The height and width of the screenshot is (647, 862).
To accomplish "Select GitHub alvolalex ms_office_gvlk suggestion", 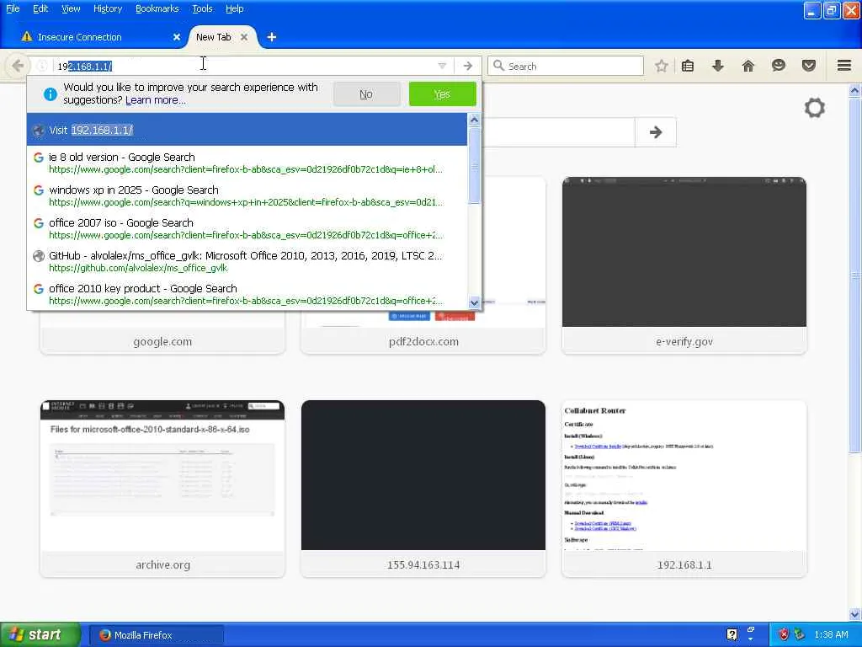I will pyautogui.click(x=247, y=261).
